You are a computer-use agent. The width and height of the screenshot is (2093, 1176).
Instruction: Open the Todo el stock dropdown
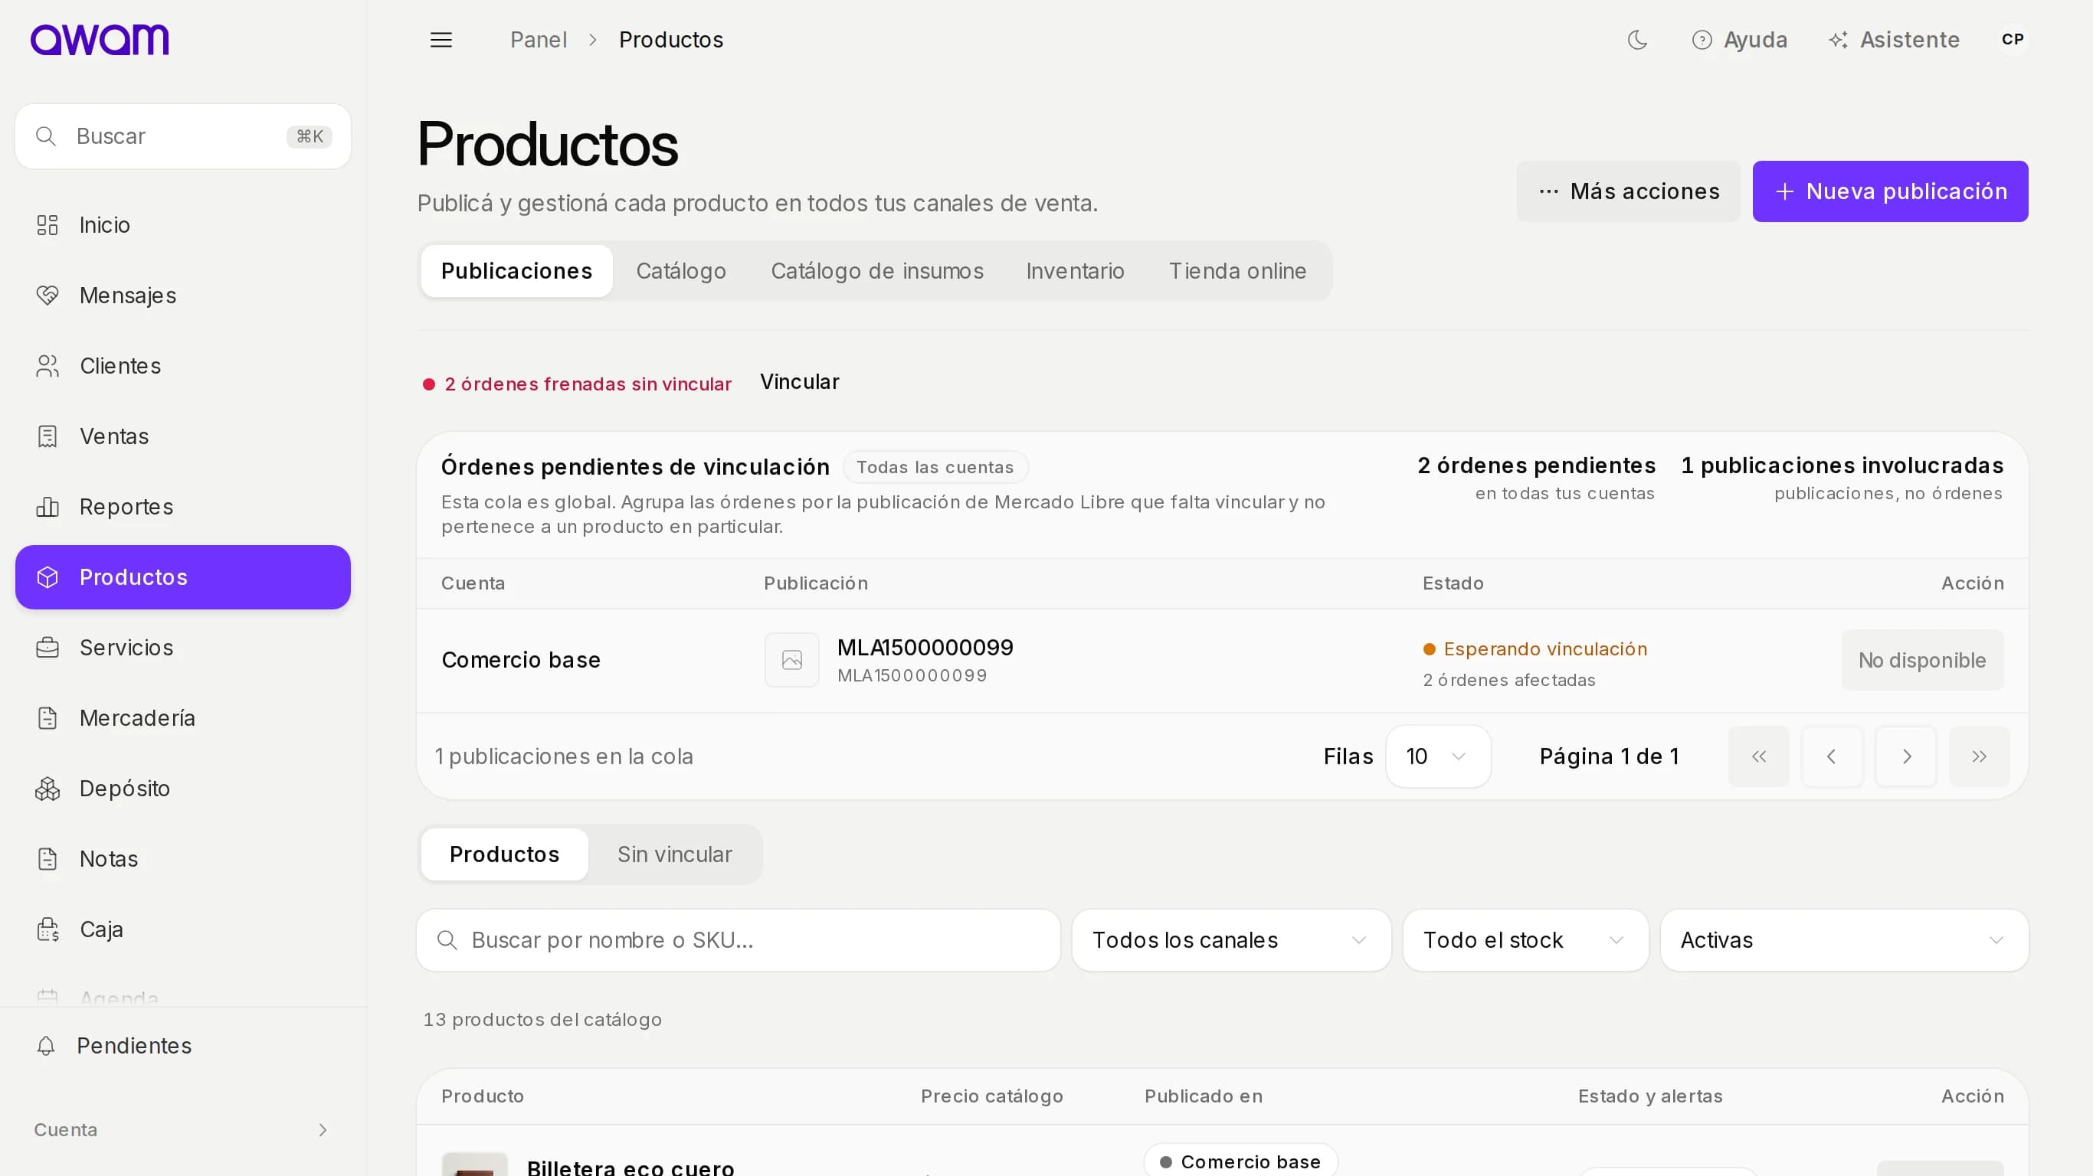coord(1525,940)
